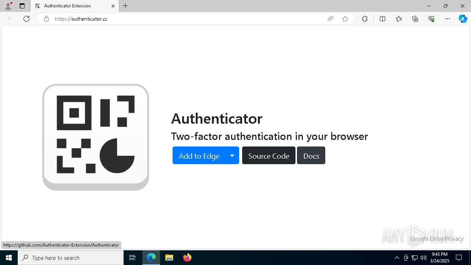
Task: Open a new tab with plus button
Action: click(x=125, y=6)
